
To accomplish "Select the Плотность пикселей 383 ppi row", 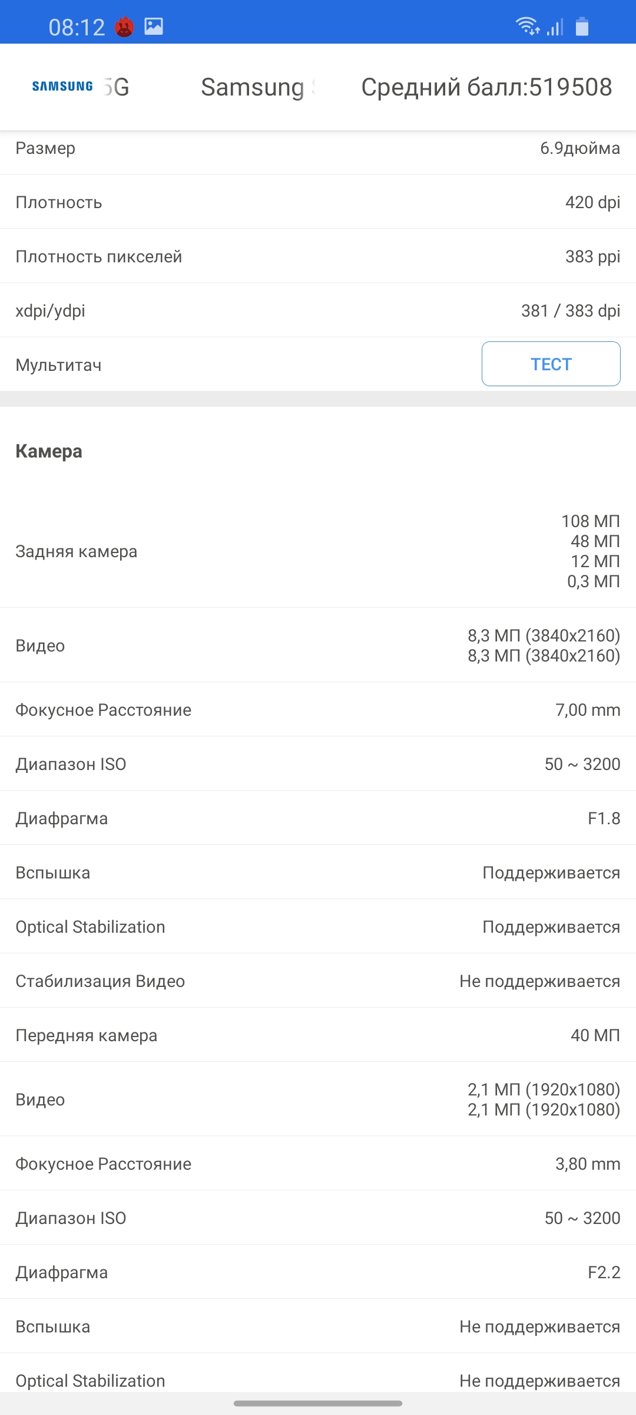I will (x=318, y=256).
